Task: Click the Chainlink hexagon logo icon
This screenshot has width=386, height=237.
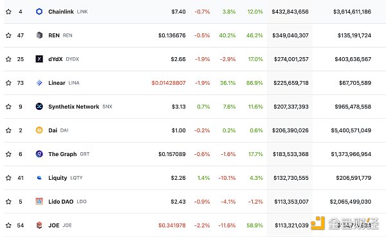Action: 39,12
